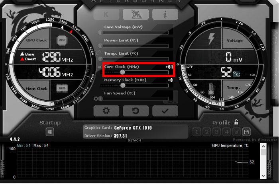279x184 pixels.
Task: Click DETACH to undock the monitor
Action: pos(134,140)
